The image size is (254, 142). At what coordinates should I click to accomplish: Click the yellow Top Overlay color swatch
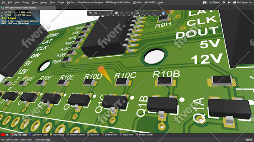[51, 135]
